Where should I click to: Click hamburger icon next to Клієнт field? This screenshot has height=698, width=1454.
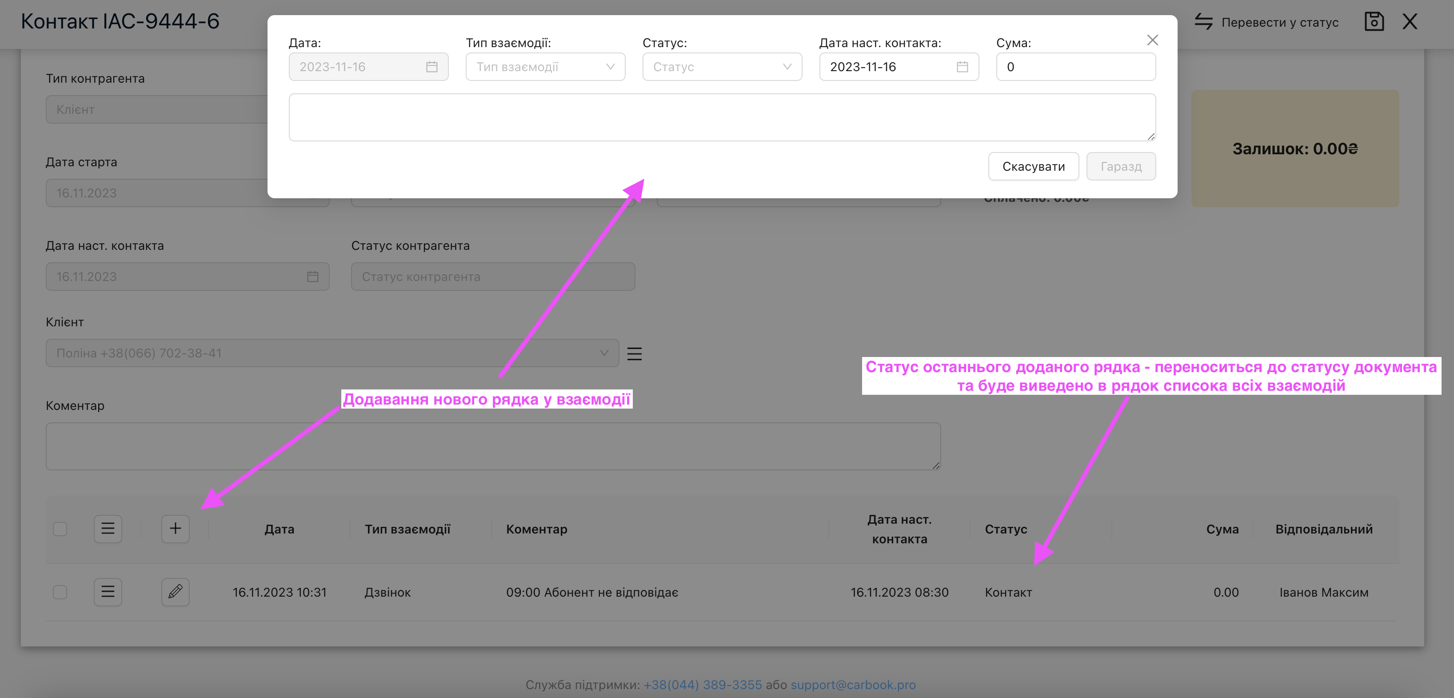click(x=635, y=353)
